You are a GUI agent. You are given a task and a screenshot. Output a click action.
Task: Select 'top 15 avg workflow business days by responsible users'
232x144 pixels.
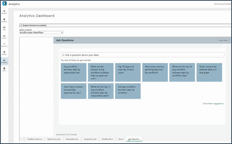pyautogui.click(x=101, y=91)
